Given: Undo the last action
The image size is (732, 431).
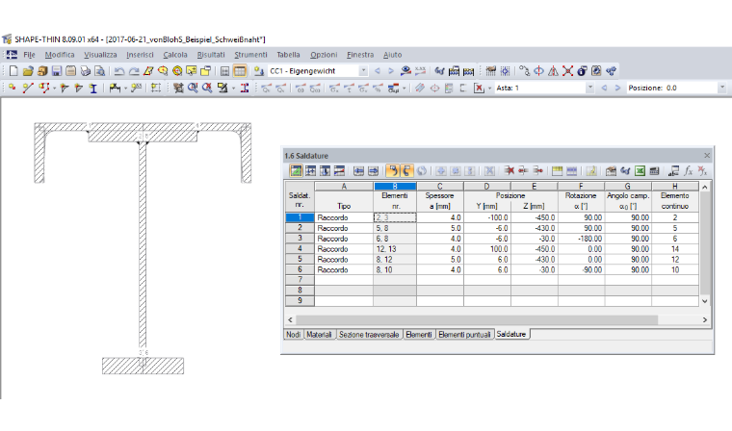Looking at the screenshot, I should [119, 71].
